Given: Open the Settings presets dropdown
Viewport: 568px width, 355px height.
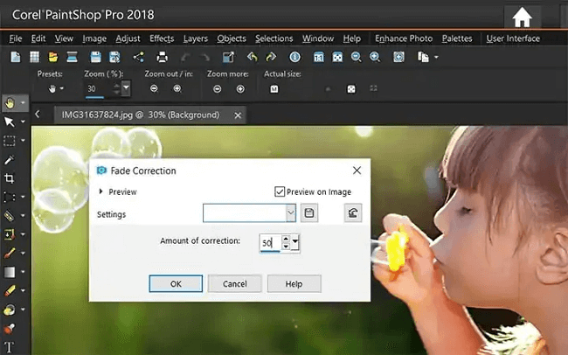Looking at the screenshot, I should point(290,212).
